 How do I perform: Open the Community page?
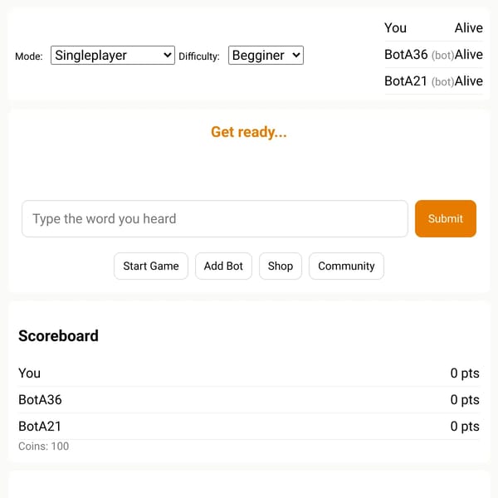tap(346, 266)
